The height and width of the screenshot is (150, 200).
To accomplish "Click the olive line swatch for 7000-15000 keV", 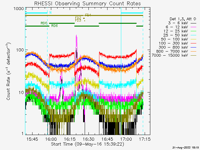I will [193, 55].
